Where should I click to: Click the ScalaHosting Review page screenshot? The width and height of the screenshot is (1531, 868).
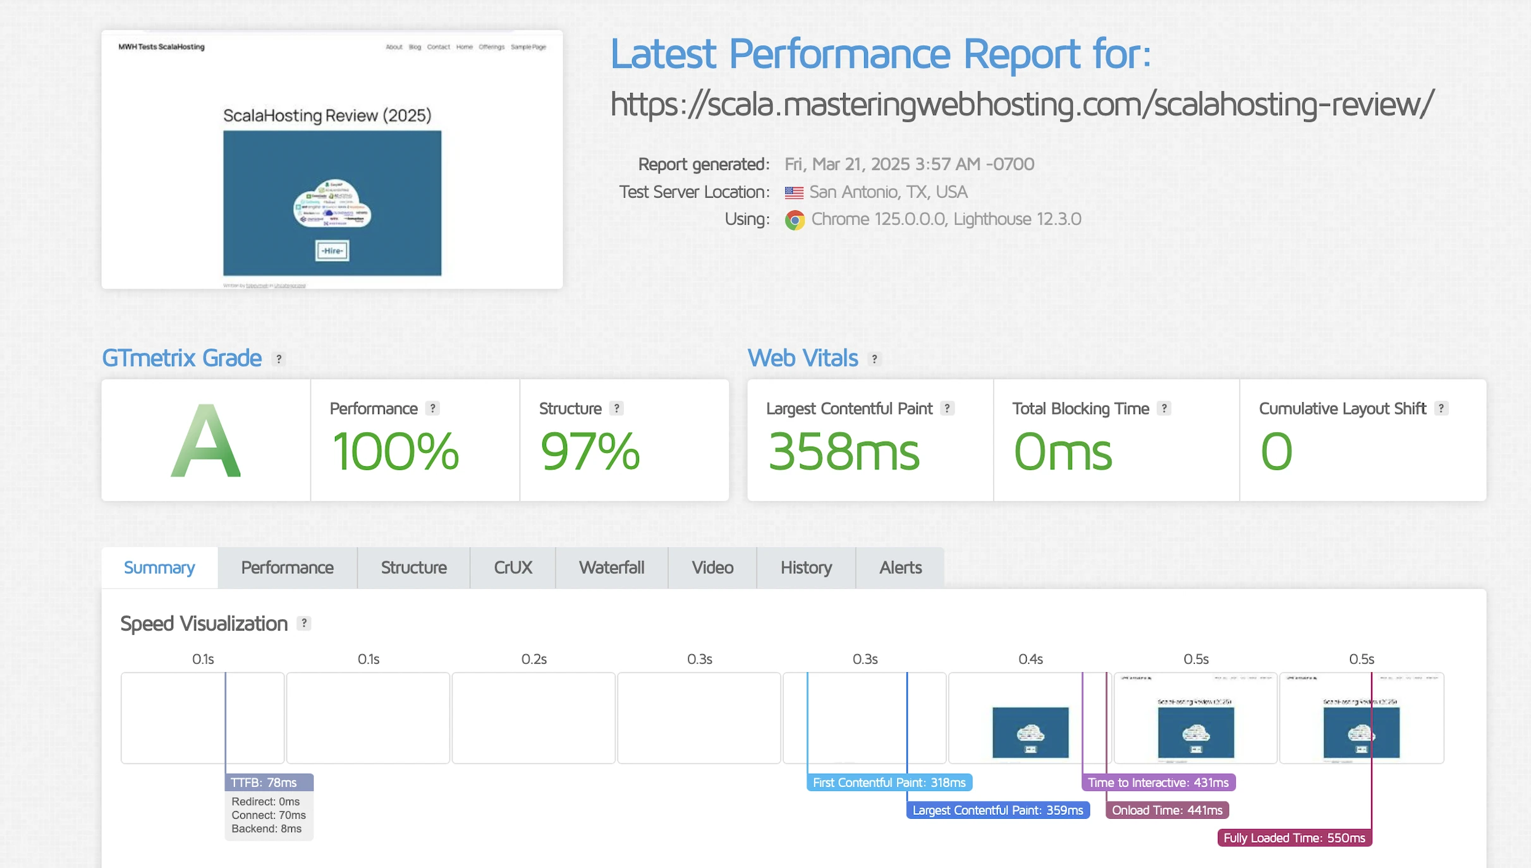[332, 159]
